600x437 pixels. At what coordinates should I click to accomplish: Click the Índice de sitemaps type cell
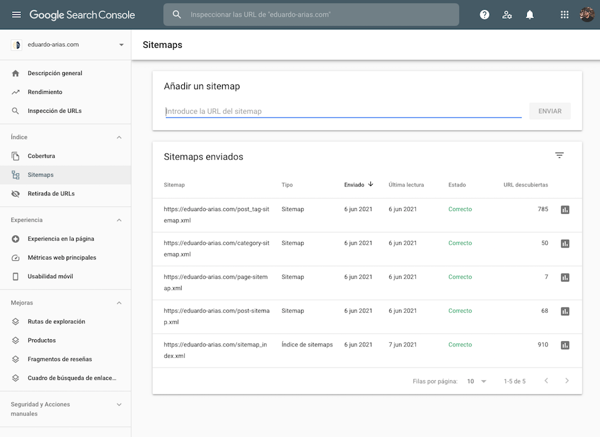coord(307,345)
